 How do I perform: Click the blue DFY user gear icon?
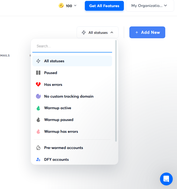38,159
